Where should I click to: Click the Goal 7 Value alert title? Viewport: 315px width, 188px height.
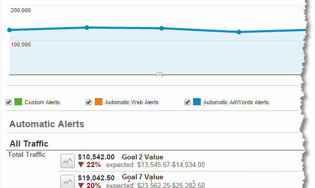pyautogui.click(x=142, y=177)
